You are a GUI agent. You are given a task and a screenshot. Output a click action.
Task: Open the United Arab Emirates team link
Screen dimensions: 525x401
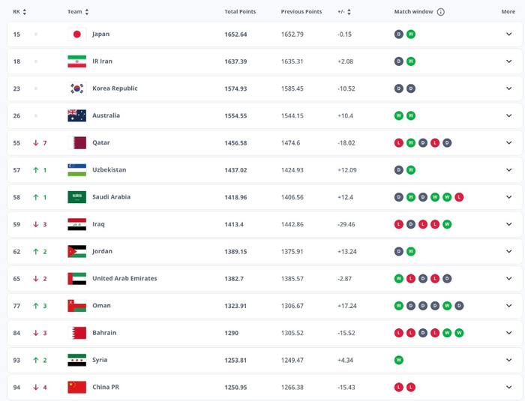(x=124, y=278)
